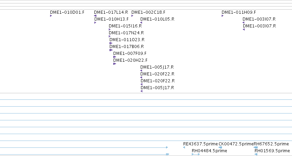The height and width of the screenshot is (156, 292).
Task: Select the CK00472.5prime EST label
Action: tap(236, 144)
